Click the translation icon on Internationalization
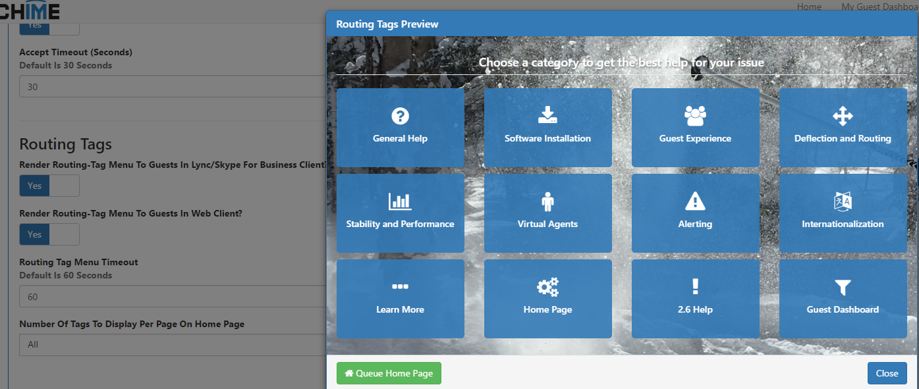This screenshot has width=919, height=389. 843,201
